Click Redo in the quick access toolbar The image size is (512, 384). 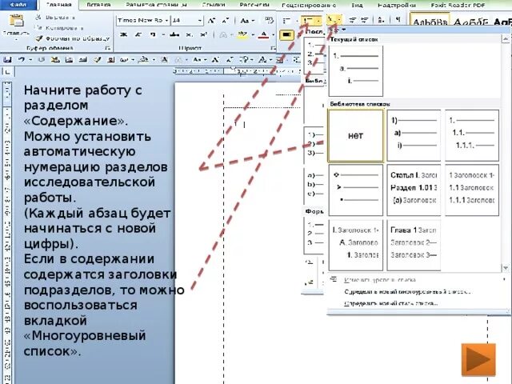(x=41, y=60)
